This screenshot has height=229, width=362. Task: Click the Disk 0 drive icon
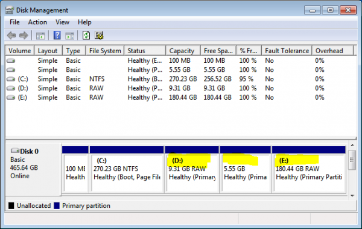click(15, 150)
